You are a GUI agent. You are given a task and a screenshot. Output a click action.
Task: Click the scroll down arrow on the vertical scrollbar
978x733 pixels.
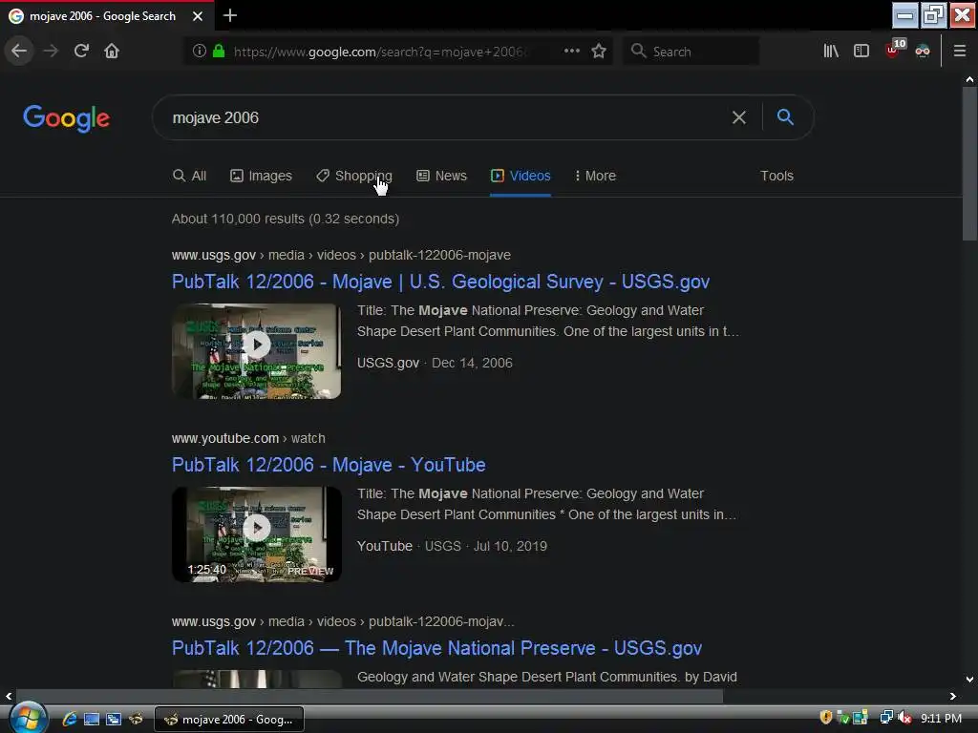969,680
